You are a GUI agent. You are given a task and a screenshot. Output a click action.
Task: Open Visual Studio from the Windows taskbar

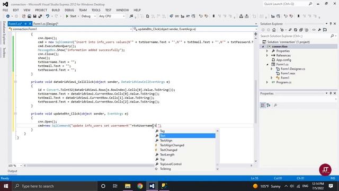(152, 186)
